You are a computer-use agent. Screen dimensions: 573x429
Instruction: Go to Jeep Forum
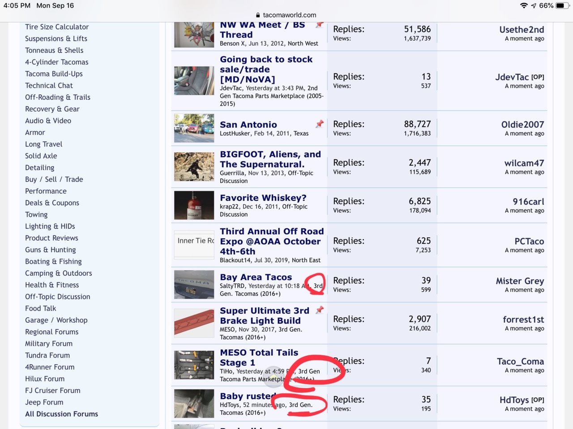click(44, 402)
